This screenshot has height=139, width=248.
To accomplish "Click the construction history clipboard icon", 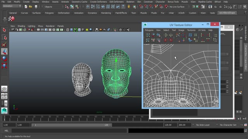I will 203,7.
